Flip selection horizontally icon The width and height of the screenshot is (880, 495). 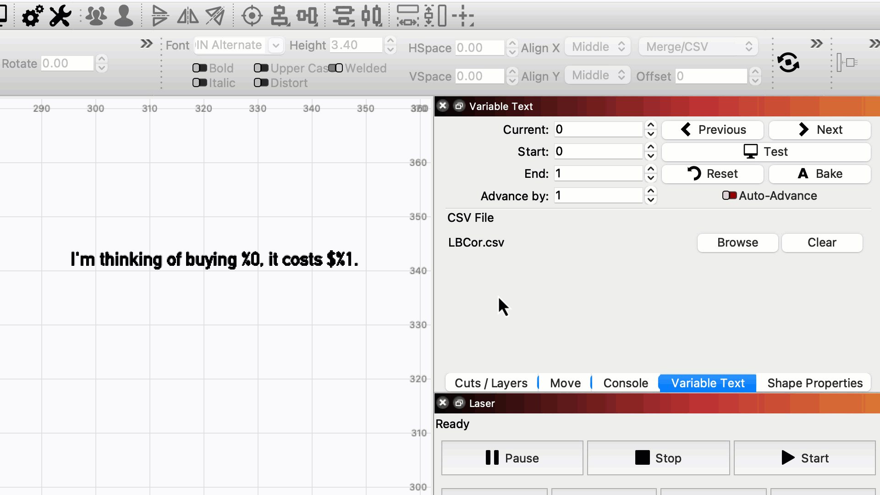pos(188,16)
